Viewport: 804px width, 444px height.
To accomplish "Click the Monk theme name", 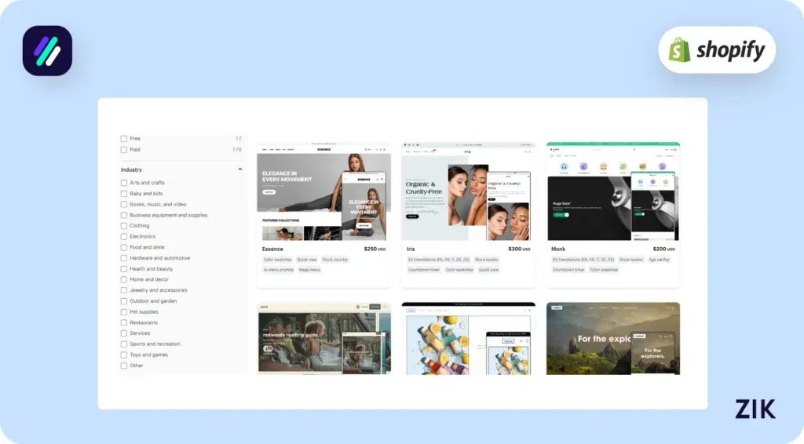I will click(558, 249).
